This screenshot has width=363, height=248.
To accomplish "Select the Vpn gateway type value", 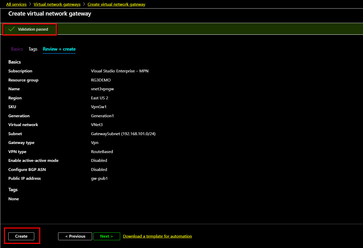I will [94, 143].
